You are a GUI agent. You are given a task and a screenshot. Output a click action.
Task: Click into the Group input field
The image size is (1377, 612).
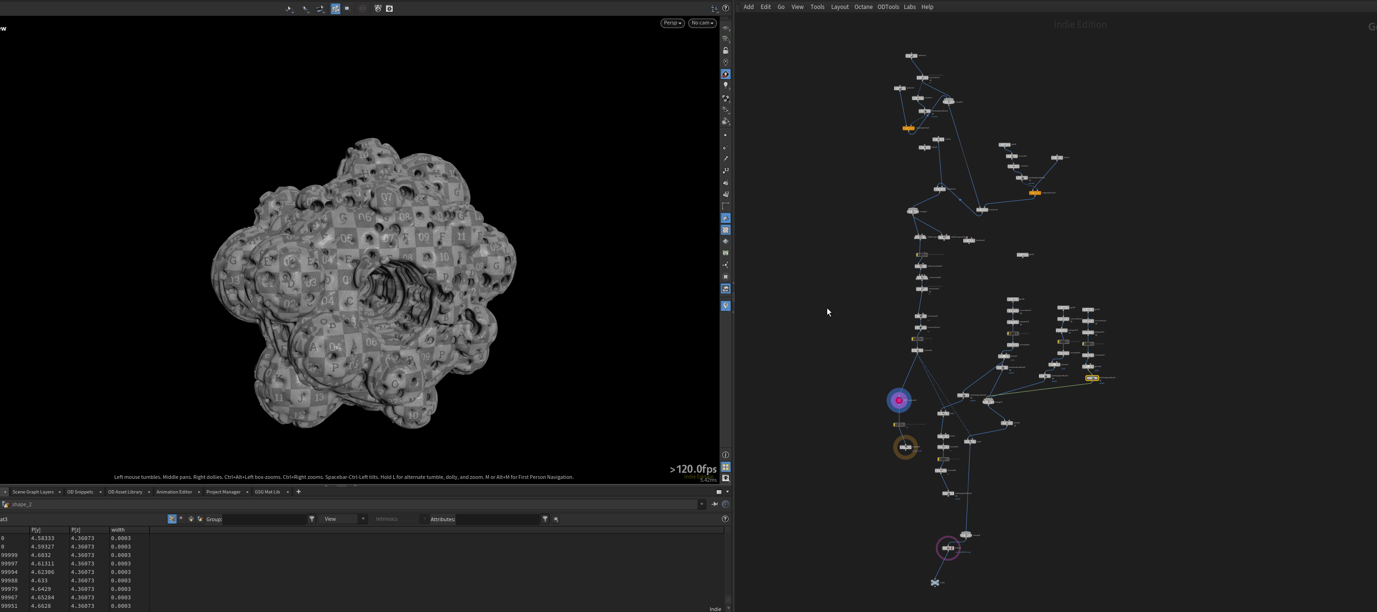(264, 519)
